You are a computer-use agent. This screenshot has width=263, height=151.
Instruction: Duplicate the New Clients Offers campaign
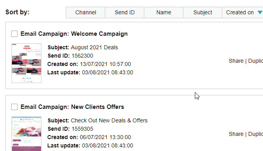255,134
